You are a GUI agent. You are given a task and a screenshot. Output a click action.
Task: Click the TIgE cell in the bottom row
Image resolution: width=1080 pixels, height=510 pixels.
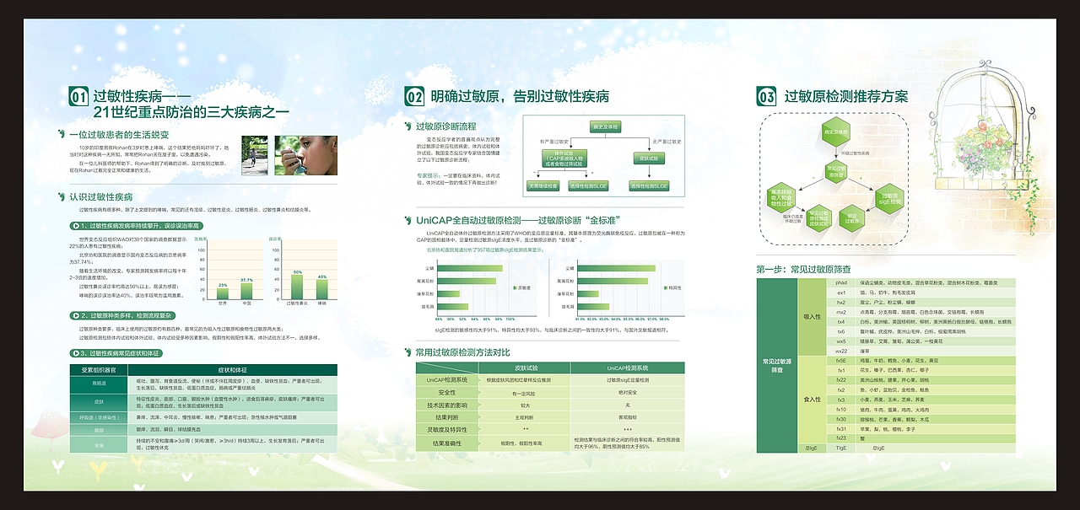pos(841,448)
